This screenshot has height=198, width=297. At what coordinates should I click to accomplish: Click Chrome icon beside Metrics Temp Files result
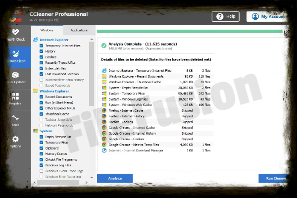[x=104, y=145]
